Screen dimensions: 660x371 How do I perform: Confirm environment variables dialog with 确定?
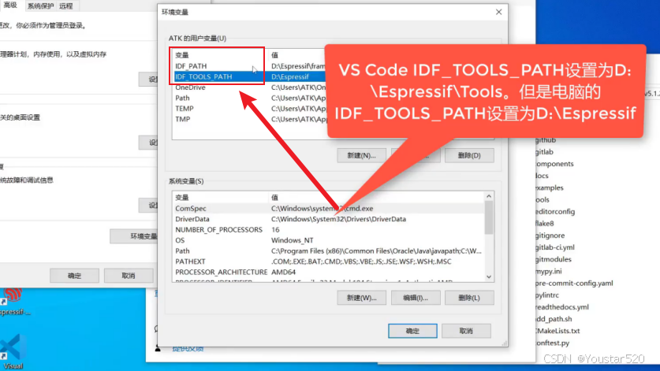click(412, 331)
